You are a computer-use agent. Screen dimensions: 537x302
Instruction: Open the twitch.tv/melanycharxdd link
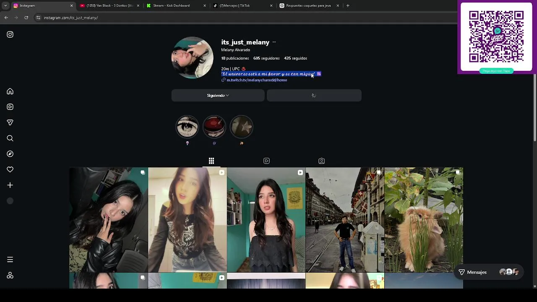point(256,80)
